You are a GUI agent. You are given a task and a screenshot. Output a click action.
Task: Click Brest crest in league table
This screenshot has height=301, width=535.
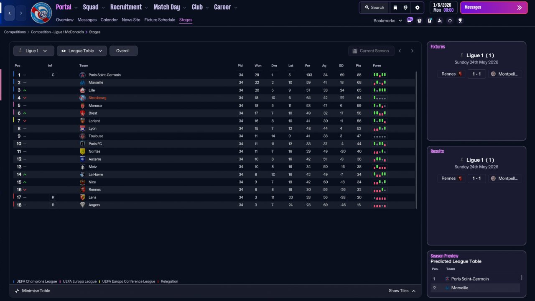pyautogui.click(x=82, y=113)
